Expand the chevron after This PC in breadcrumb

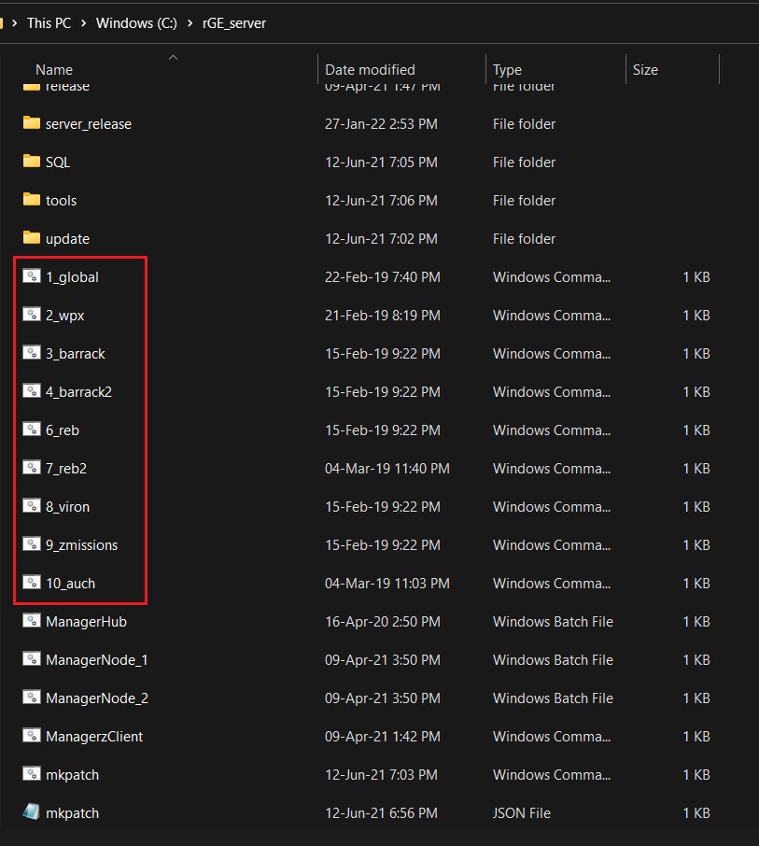tap(84, 23)
